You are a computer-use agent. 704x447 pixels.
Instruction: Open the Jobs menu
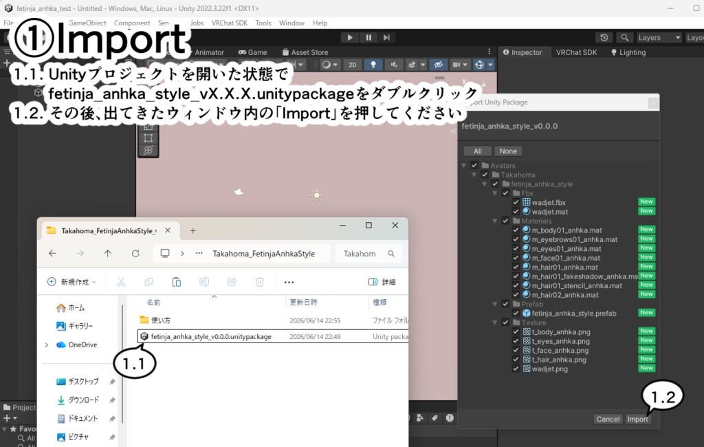click(x=197, y=23)
